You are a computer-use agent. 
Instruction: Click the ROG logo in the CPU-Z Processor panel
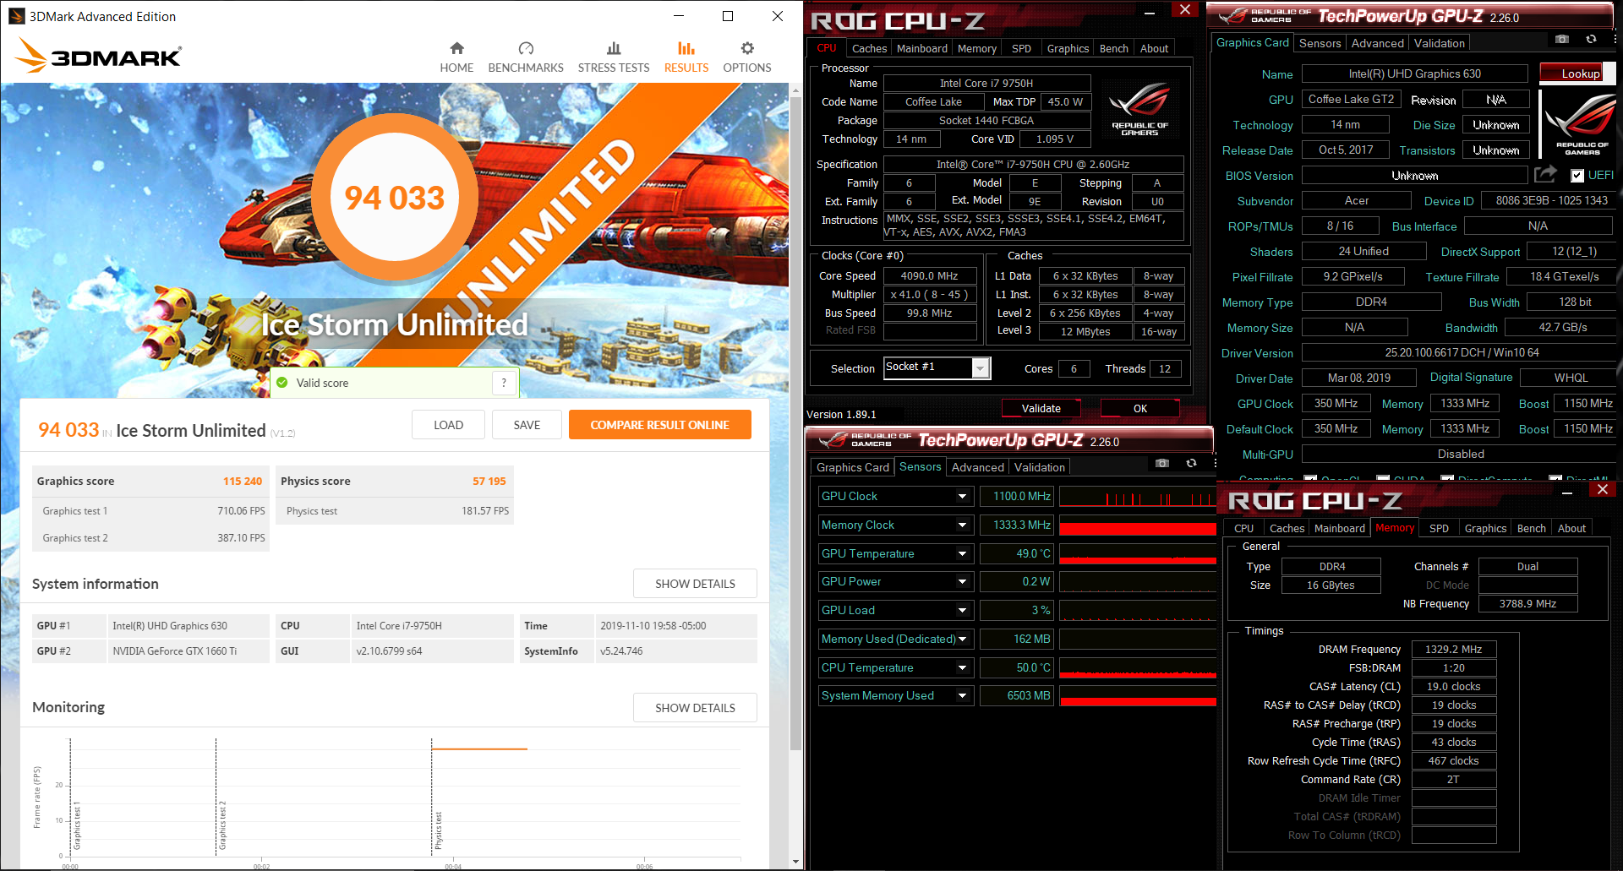(x=1139, y=108)
